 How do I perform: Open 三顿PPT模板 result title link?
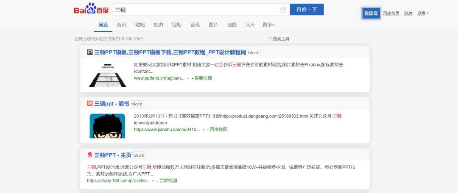(170, 52)
